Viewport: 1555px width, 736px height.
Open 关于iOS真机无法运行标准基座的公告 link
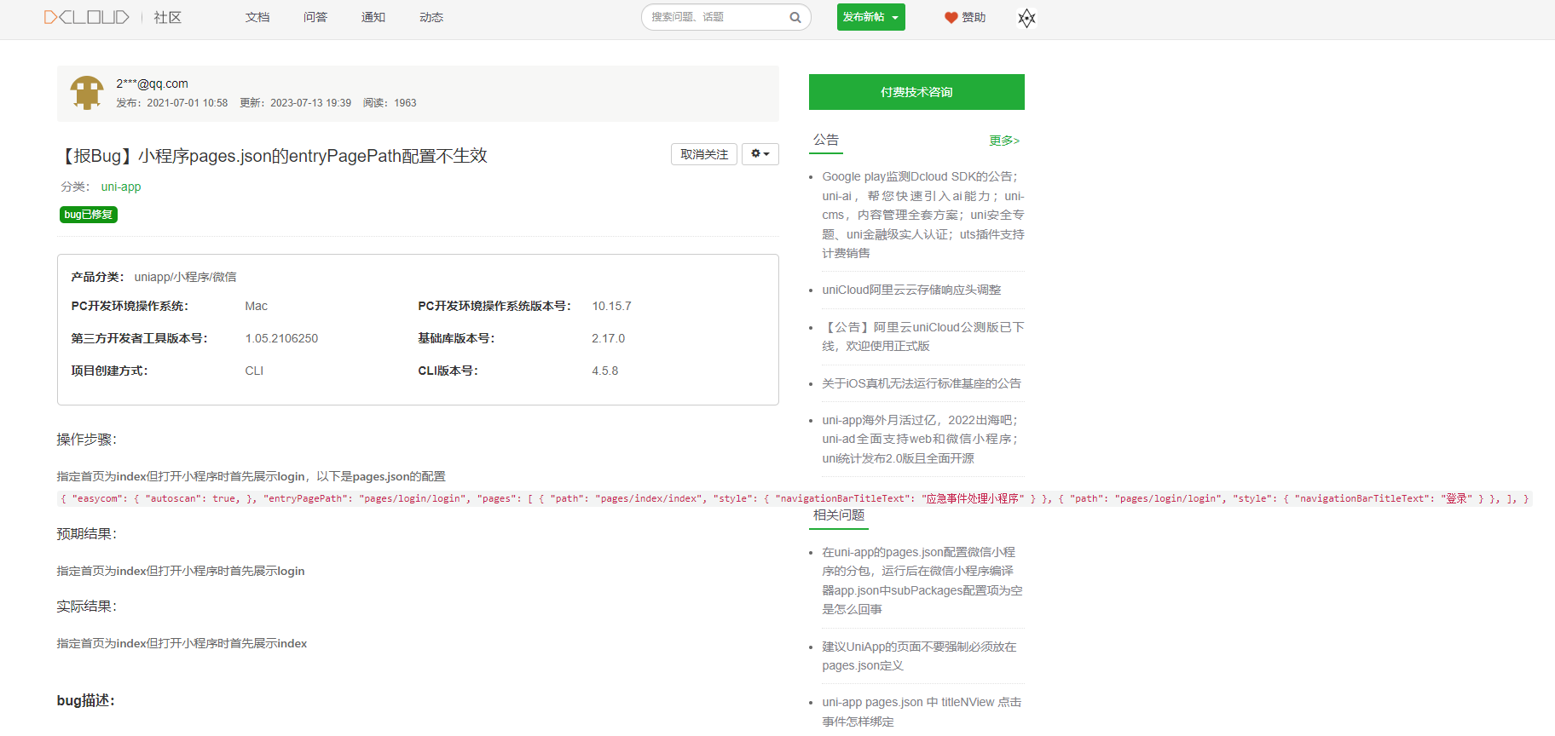tap(921, 383)
